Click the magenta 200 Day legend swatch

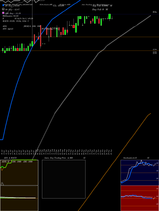[3, 13]
